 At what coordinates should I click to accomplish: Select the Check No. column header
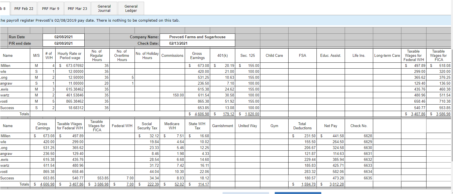[x=359, y=126]
